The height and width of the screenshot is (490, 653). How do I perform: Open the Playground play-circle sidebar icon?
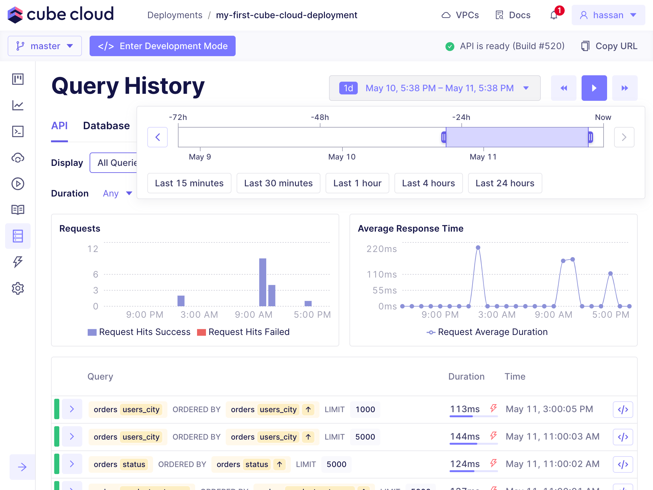18,184
